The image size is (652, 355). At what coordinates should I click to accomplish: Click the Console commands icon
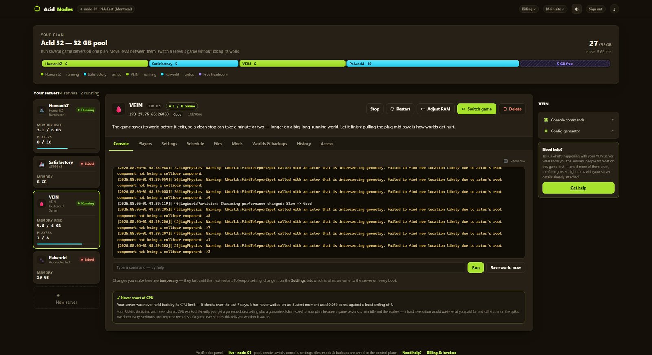tap(546, 120)
